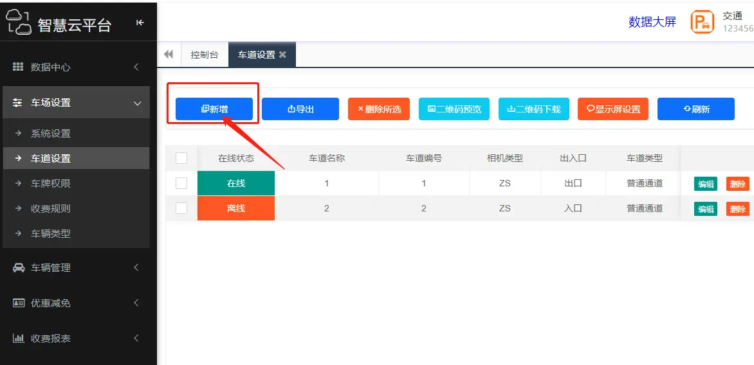The image size is (754, 365).
Task: Collapse the sidebar with the fold icon
Action: coord(140,23)
